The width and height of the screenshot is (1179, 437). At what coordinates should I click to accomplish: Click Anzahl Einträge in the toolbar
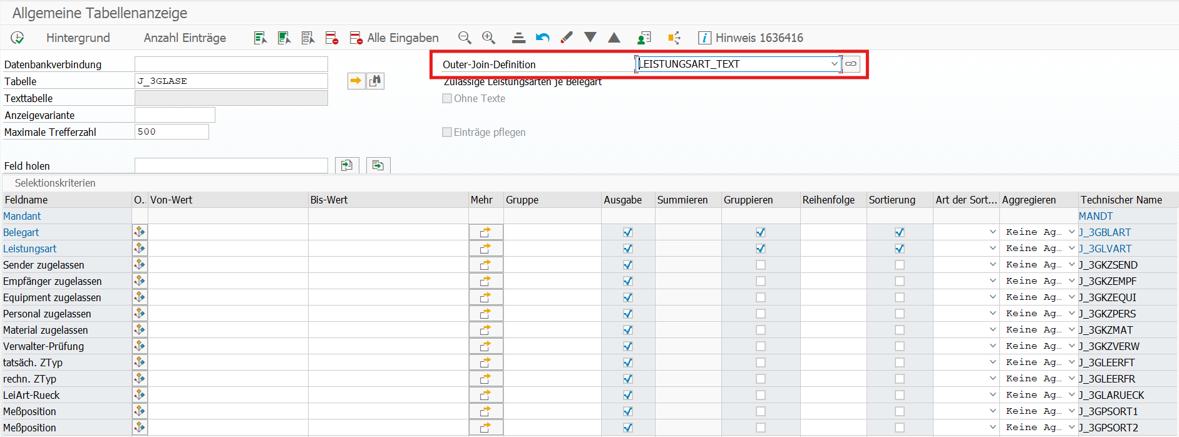[185, 38]
